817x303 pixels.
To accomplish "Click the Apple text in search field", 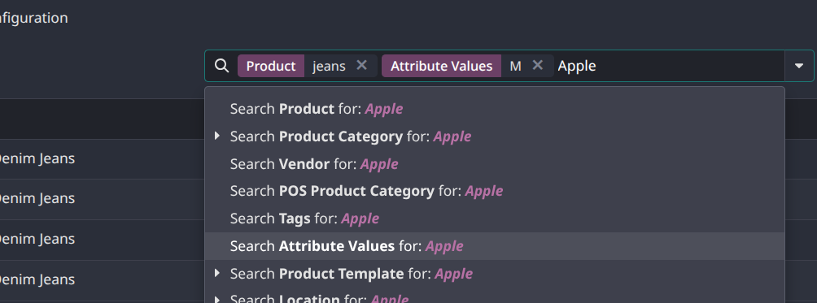I will coord(577,66).
